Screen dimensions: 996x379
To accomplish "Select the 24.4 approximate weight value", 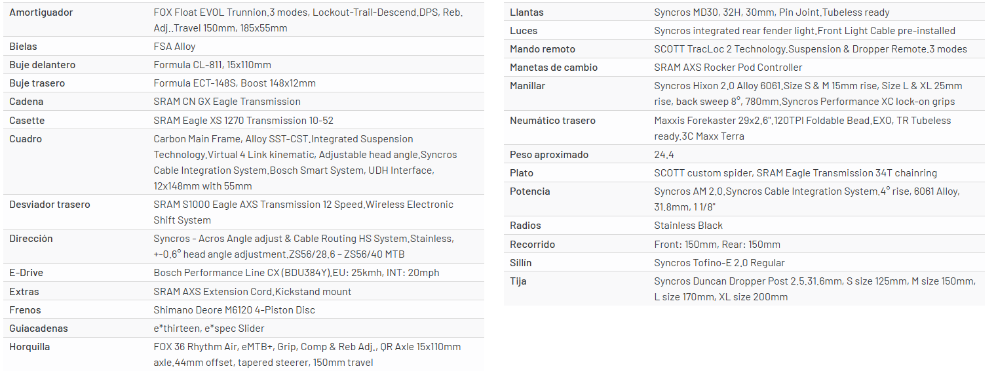I will [664, 155].
